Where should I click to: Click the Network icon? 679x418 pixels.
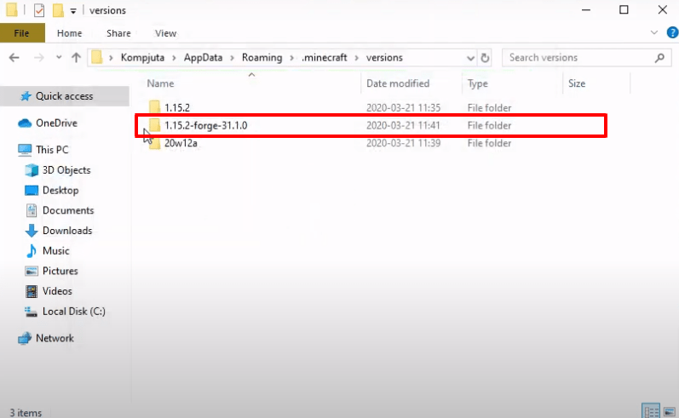(x=25, y=338)
